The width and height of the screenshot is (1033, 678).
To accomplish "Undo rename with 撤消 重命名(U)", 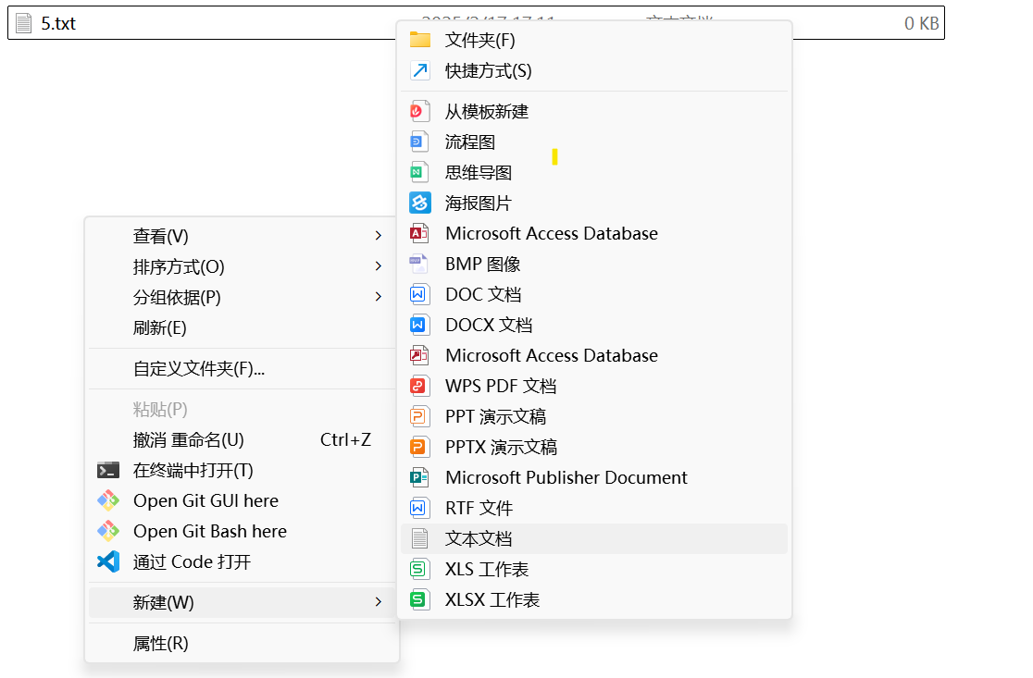I will [x=189, y=440].
